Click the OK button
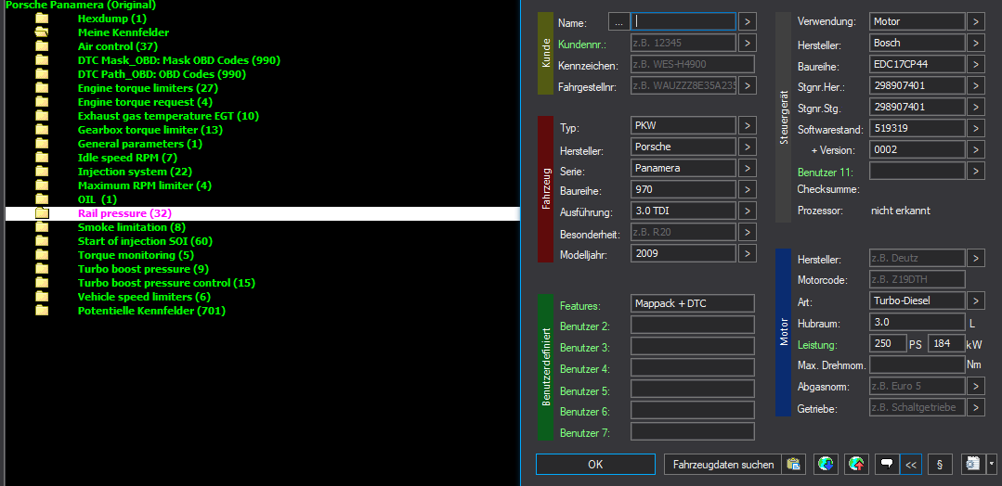 pos(595,465)
